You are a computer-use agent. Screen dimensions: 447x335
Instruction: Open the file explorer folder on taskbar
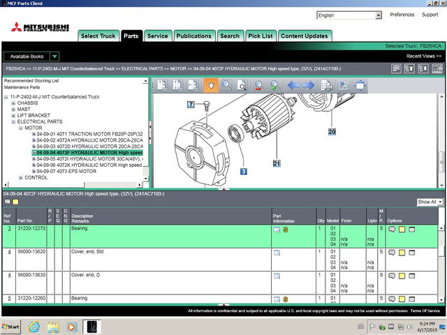(53, 327)
